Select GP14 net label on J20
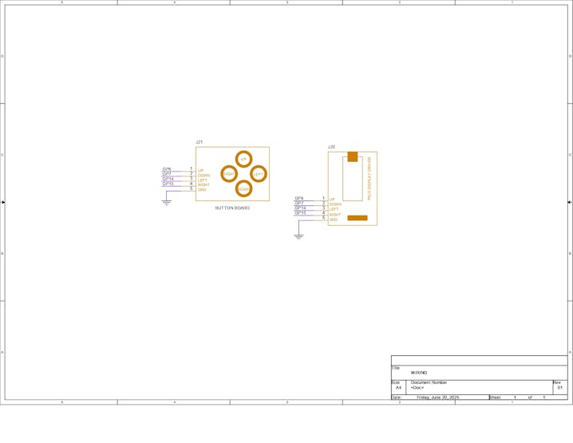This screenshot has height=443, width=573. [300, 208]
